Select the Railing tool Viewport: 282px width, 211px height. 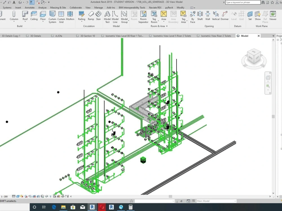(x=81, y=15)
